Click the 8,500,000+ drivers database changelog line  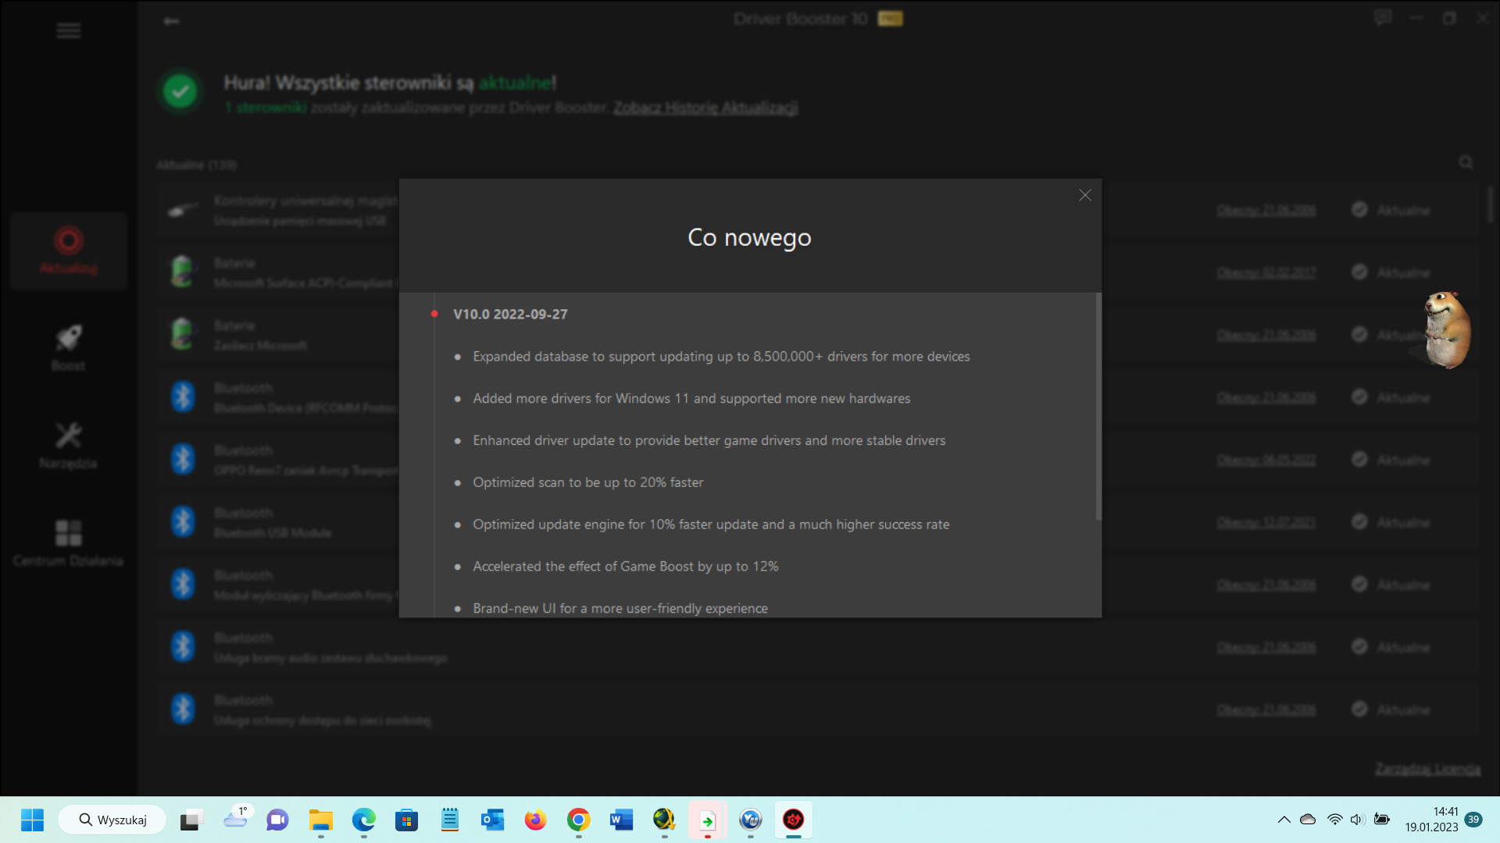(721, 357)
